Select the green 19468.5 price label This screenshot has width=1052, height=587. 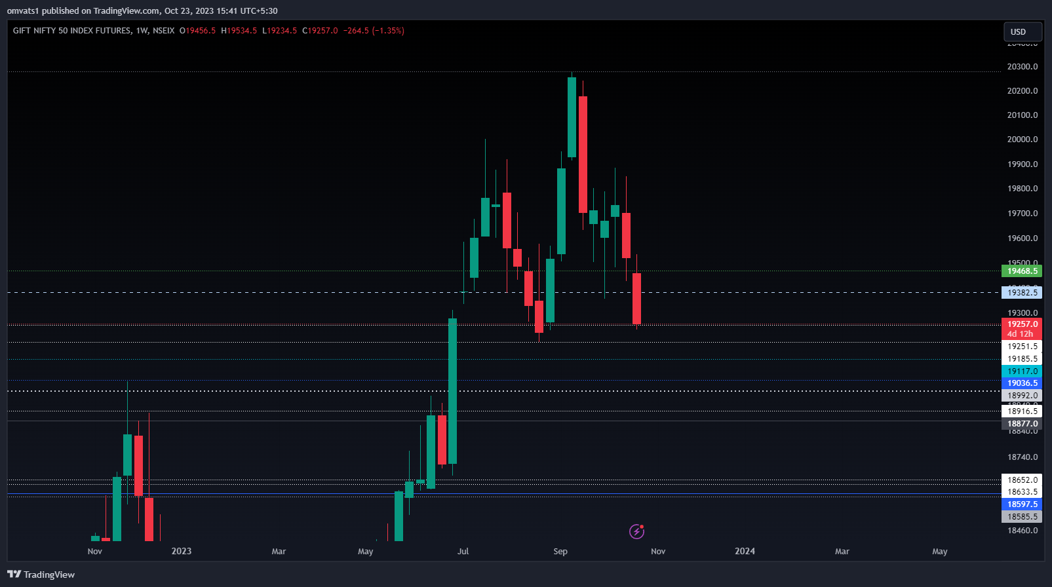(x=1022, y=271)
